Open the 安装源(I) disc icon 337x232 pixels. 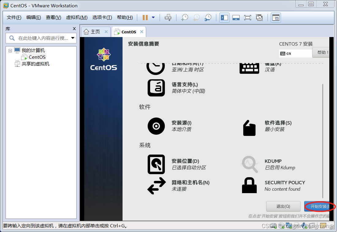(x=156, y=126)
